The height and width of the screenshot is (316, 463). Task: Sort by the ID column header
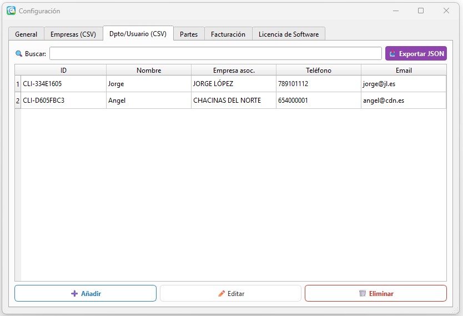click(63, 71)
